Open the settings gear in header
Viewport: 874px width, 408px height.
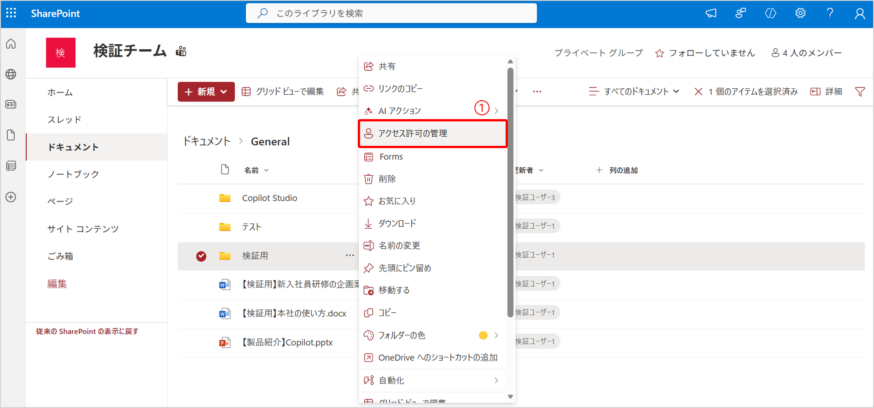click(x=800, y=13)
